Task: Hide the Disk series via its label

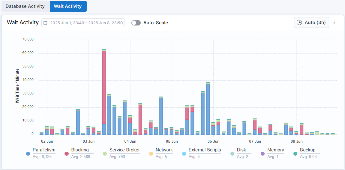Action: click(241, 150)
